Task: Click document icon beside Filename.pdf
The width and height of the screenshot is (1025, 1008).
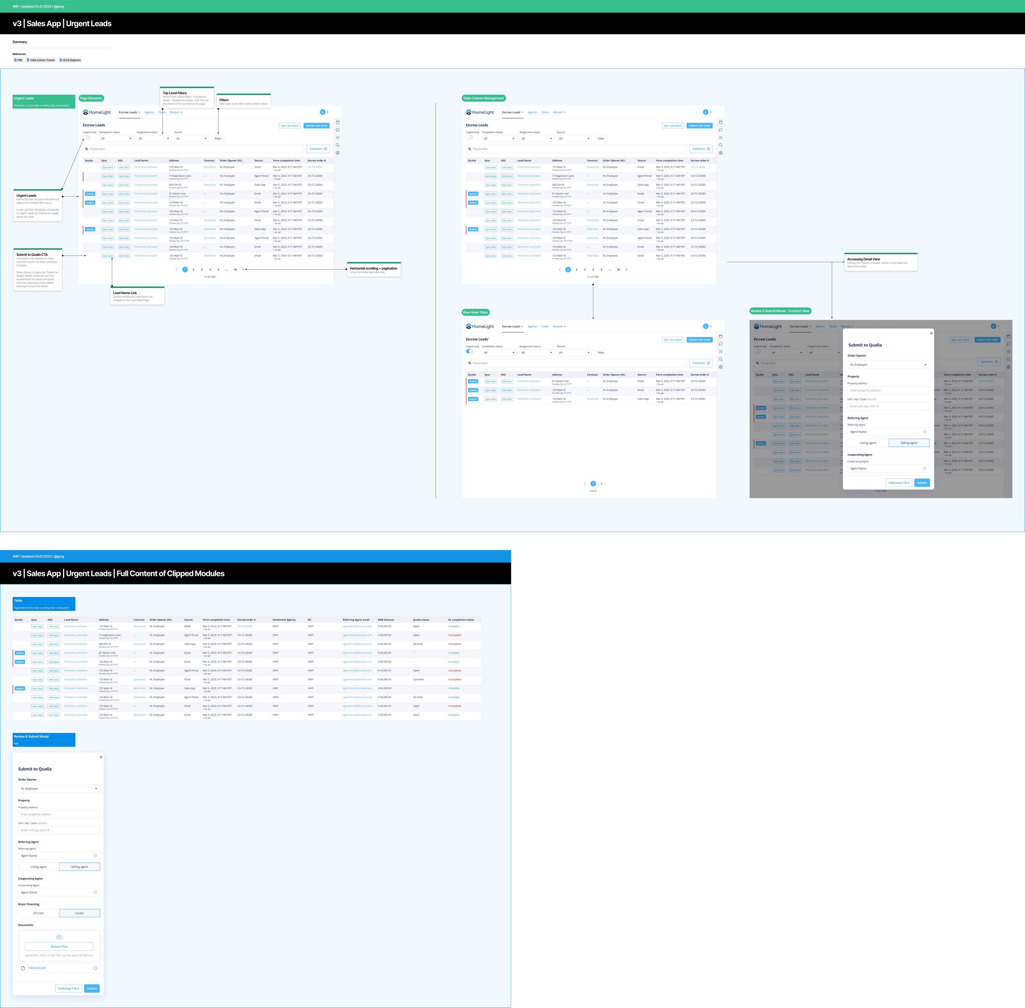Action: (x=23, y=968)
